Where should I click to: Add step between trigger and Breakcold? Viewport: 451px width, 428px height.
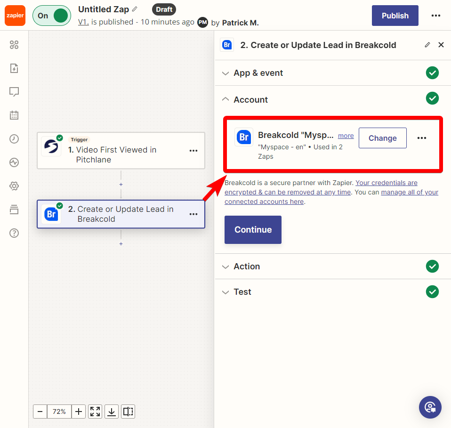[x=121, y=185]
